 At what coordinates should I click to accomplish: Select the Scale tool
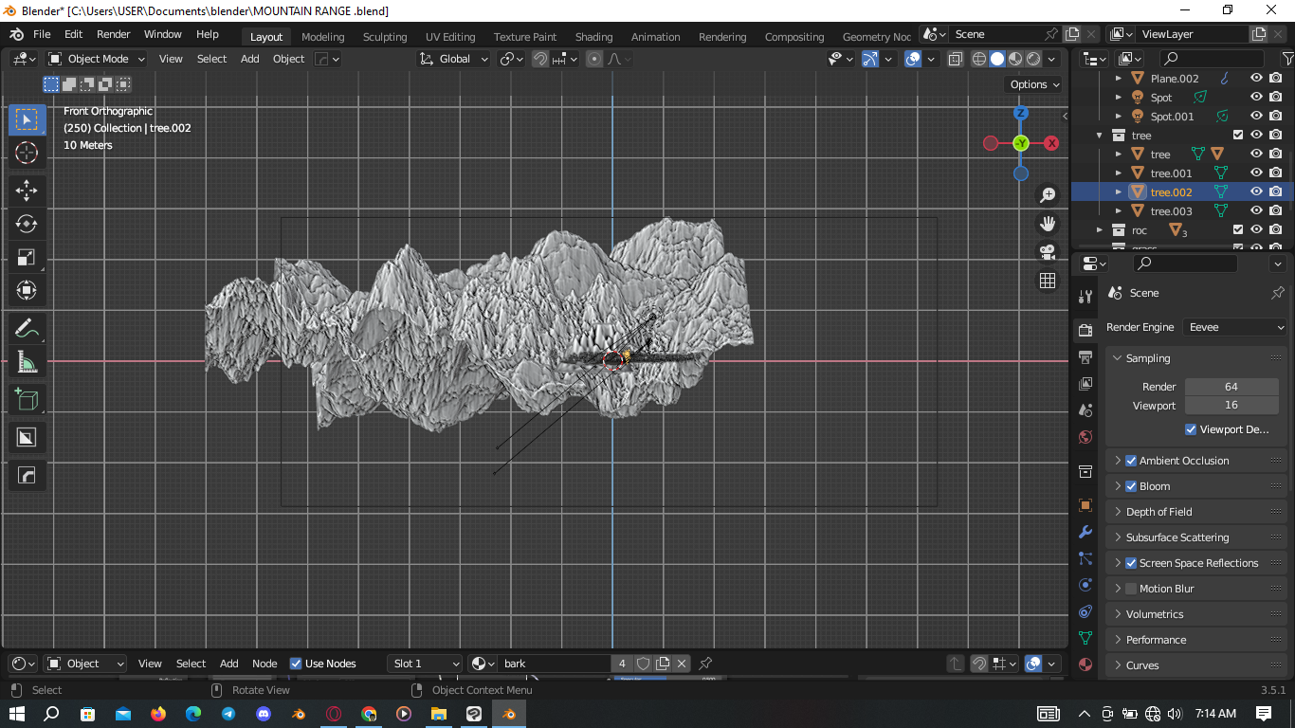point(27,257)
